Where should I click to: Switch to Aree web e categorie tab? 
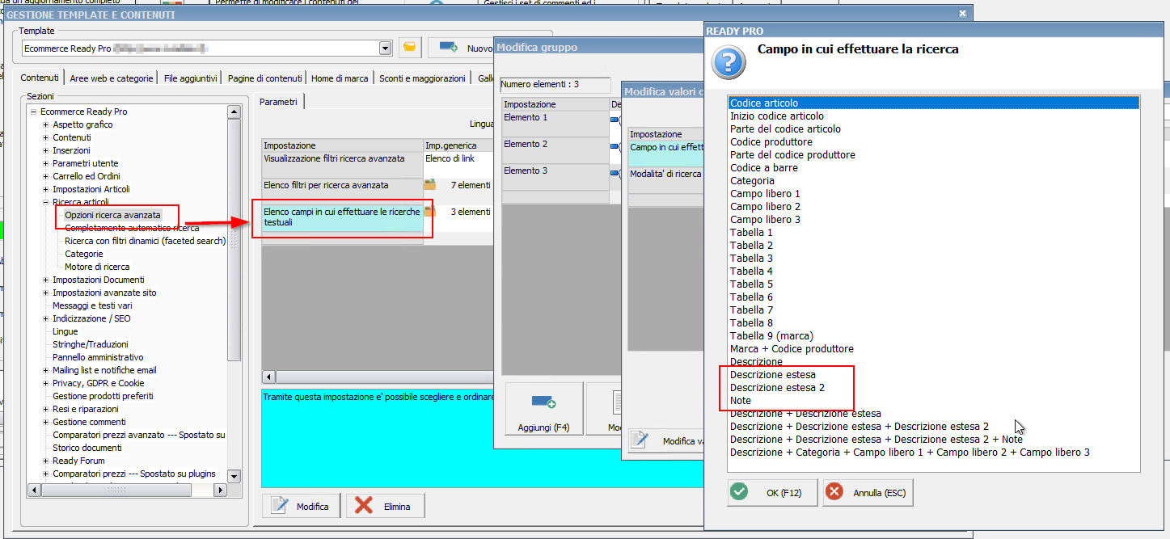(x=111, y=78)
